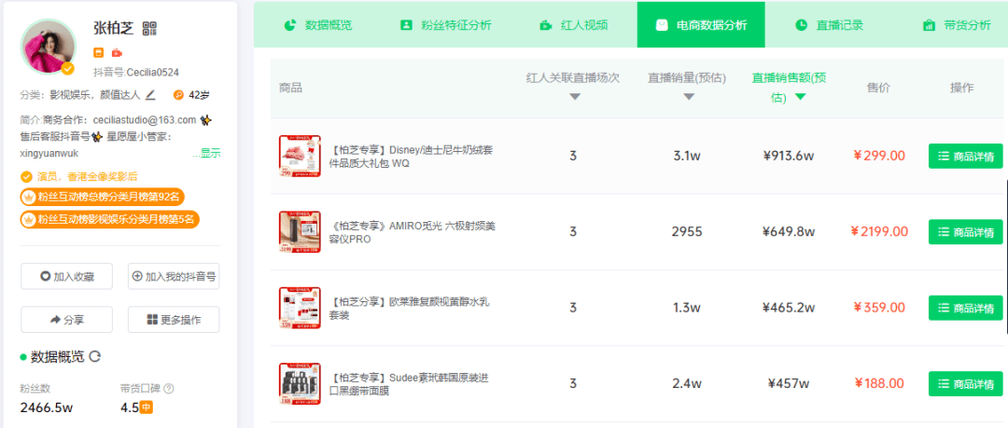This screenshot has height=428, width=1008.
Task: Open 商品详情 for 欧莱雅复颜水乳套装
Action: (966, 308)
